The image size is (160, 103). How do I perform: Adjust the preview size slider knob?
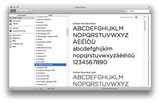pyautogui.click(x=148, y=57)
